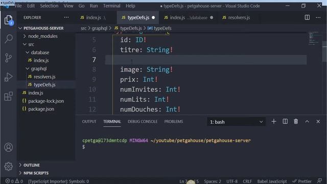This screenshot has height=184, width=327.
Task: Open root index.js in file tree
Action: (x=35, y=93)
